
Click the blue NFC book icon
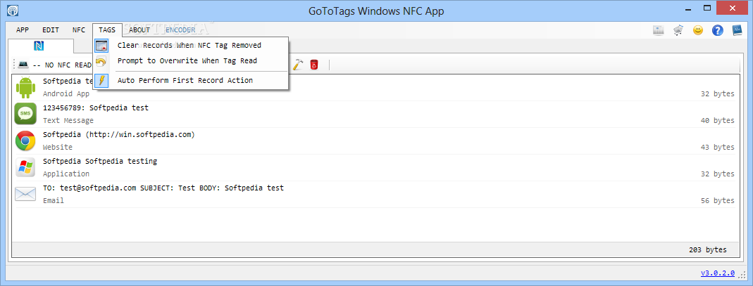[738, 30]
